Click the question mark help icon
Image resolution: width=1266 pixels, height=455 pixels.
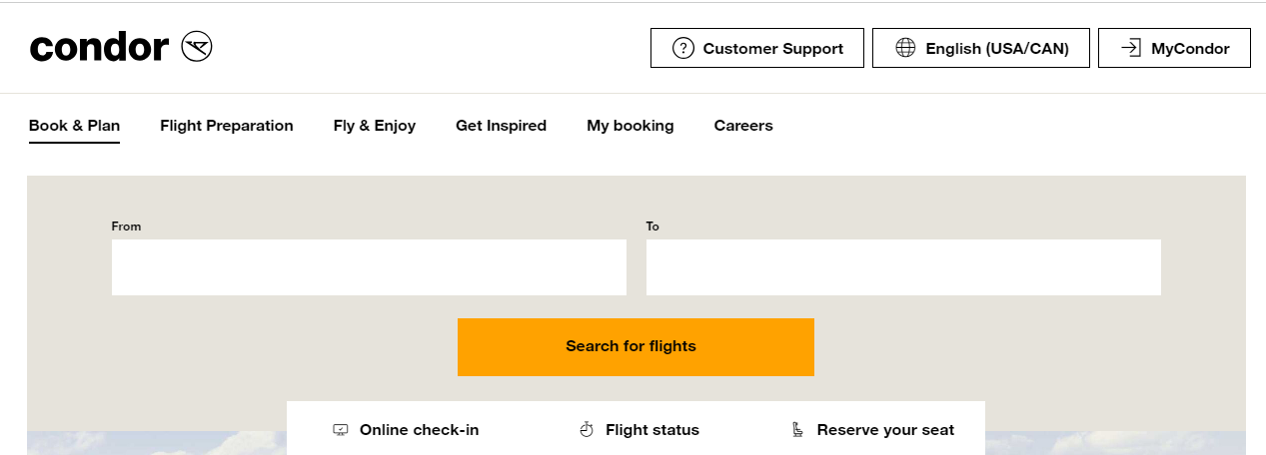pyautogui.click(x=683, y=48)
